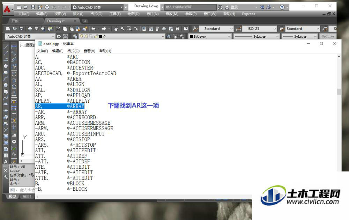Click the search keyword input field

pos(190,7)
